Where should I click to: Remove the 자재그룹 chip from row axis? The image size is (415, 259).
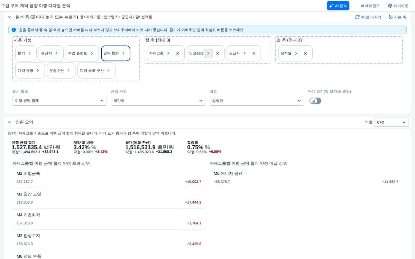click(178, 54)
